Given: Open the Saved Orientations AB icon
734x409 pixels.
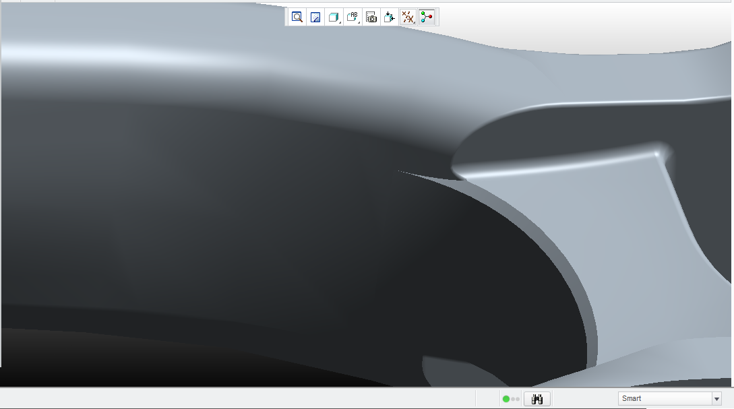Looking at the screenshot, I should [x=353, y=18].
